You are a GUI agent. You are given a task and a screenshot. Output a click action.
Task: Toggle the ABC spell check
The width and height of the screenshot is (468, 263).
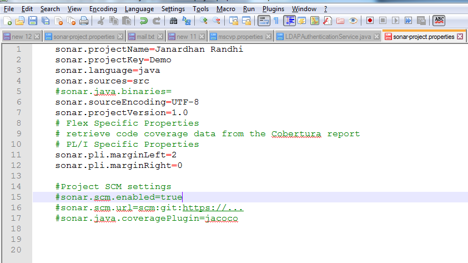click(x=439, y=21)
